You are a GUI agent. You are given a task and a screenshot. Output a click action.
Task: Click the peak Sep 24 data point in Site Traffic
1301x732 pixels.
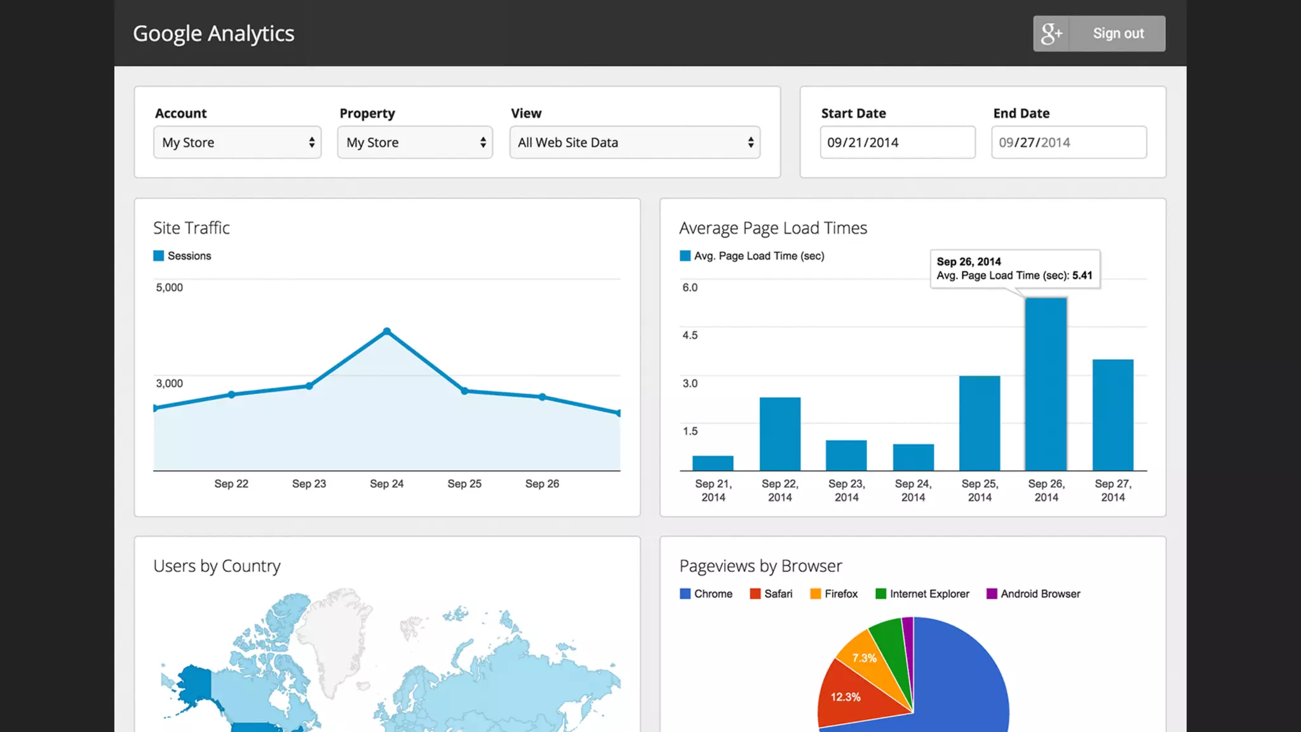(387, 331)
